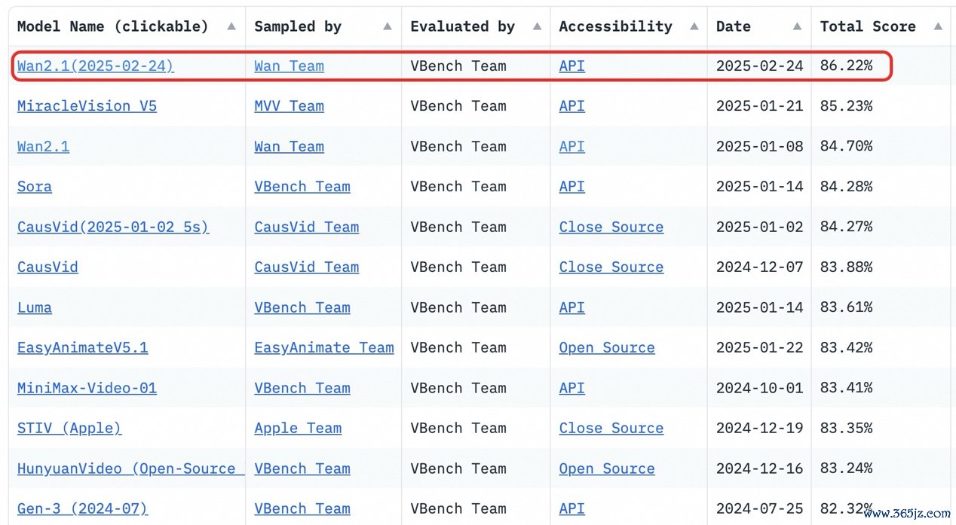
Task: Sort by Accessibility column arrow
Action: click(694, 26)
